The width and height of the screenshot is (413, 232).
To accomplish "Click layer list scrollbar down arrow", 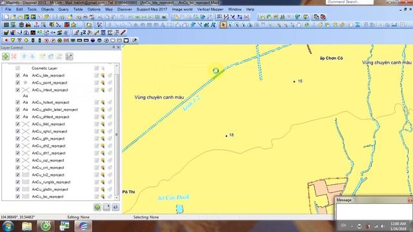I will (116, 198).
